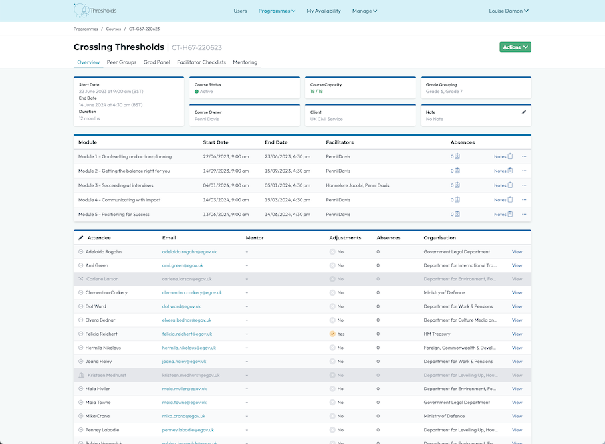
Task: Switch to the Peer Groups tab
Action: (x=122, y=62)
